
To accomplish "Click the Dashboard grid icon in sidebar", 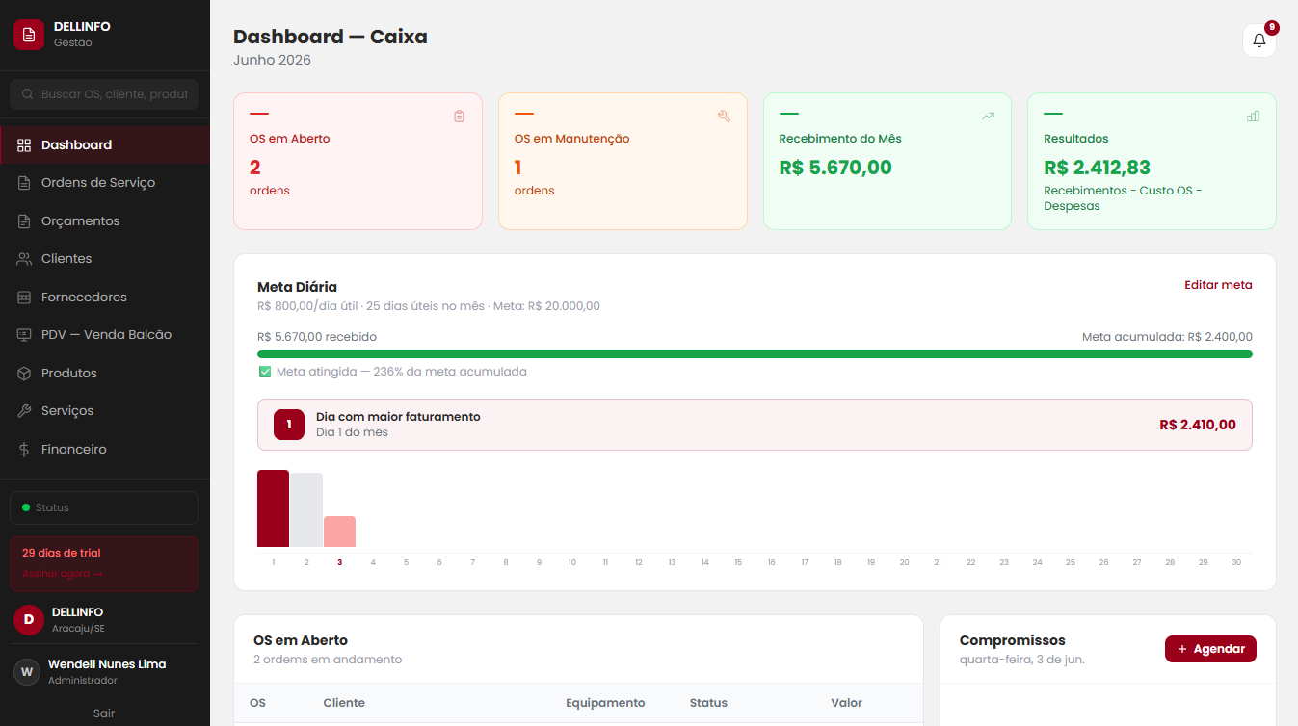I will [x=24, y=145].
